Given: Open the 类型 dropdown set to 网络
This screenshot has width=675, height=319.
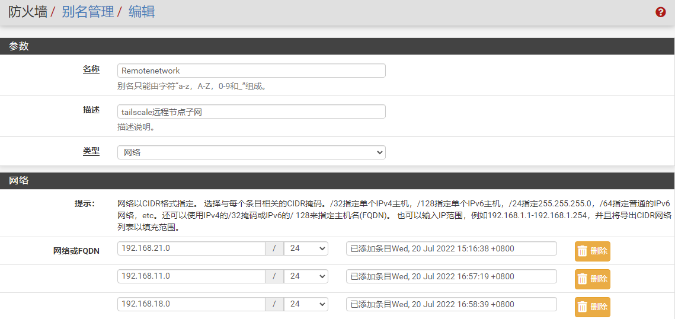Looking at the screenshot, I should (x=251, y=152).
